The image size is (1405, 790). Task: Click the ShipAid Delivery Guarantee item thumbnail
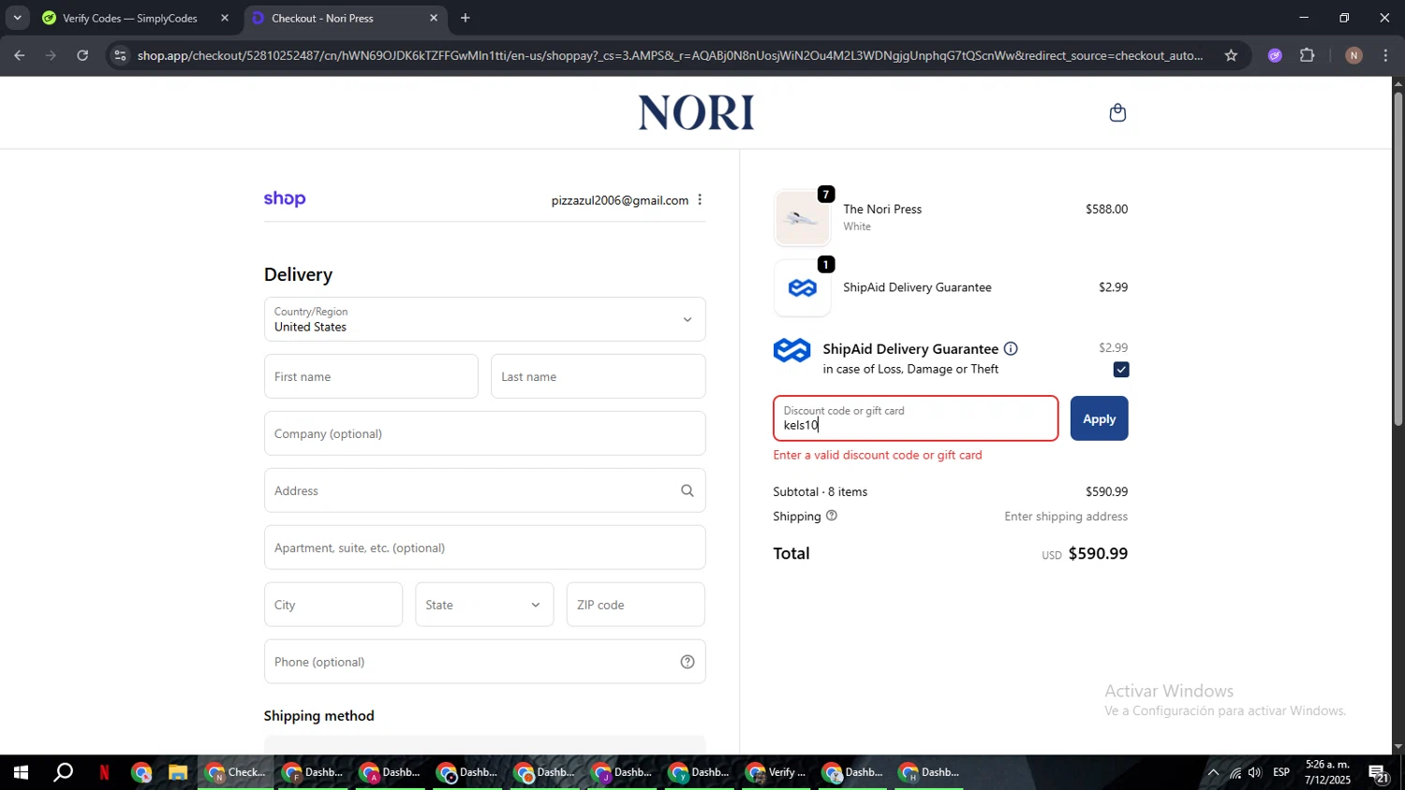(x=802, y=288)
